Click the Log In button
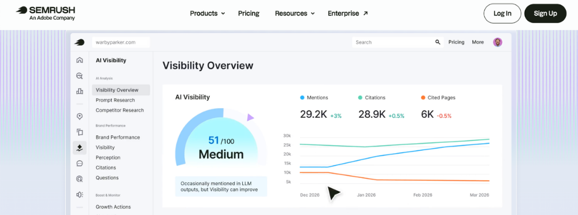This screenshot has width=578, height=215. click(502, 13)
